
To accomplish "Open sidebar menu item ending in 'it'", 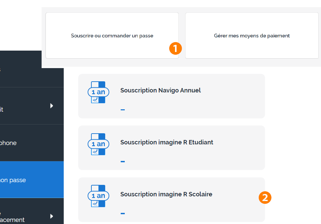I will pos(32,106).
